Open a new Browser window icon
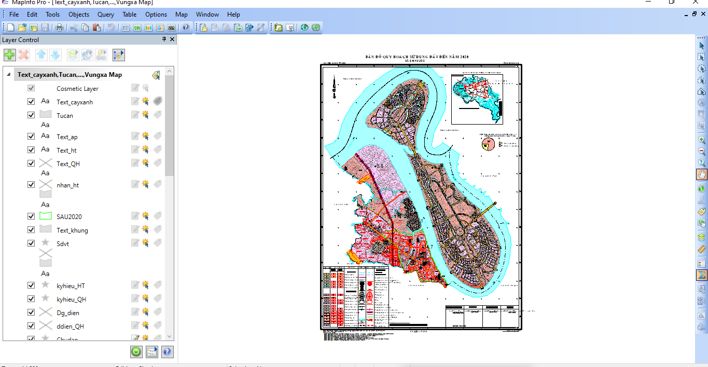Image resolution: width=708 pixels, height=367 pixels. pos(126,28)
